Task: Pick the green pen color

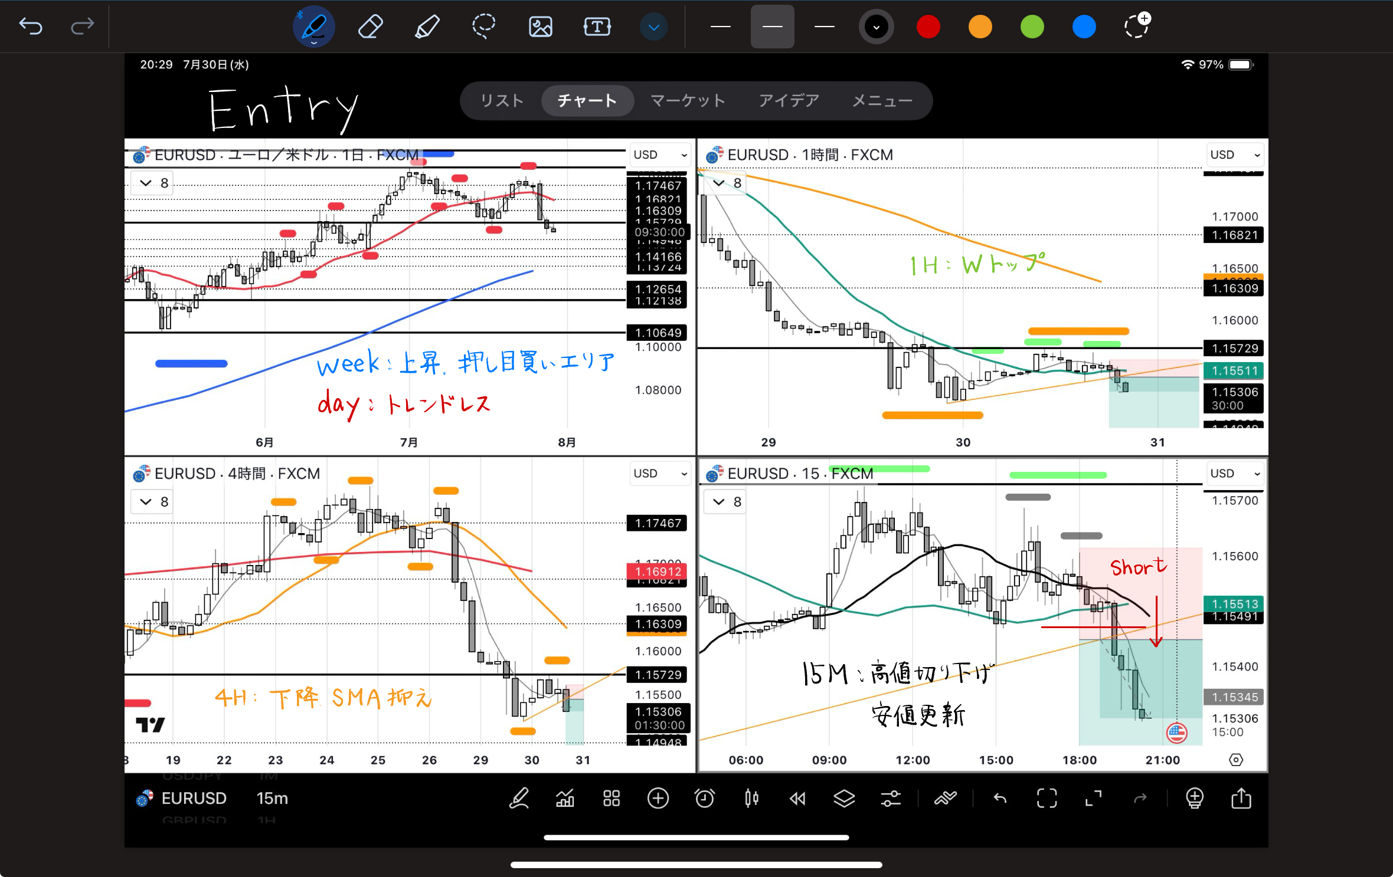Action: click(1032, 27)
